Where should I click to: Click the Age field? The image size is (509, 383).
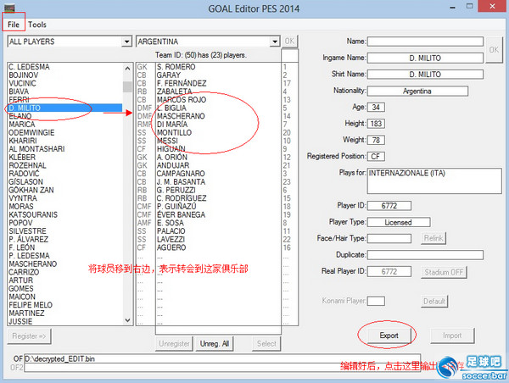(376, 108)
